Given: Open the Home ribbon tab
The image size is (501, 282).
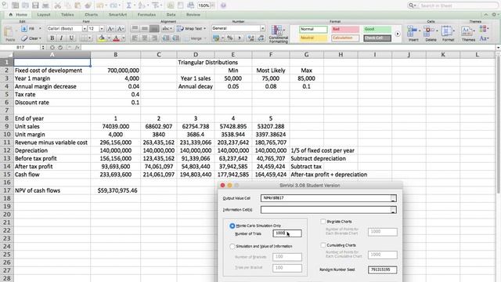Looking at the screenshot, I should point(19,15).
